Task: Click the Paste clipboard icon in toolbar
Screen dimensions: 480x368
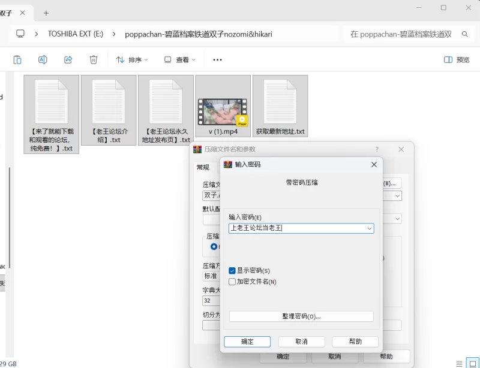Action: [17, 59]
